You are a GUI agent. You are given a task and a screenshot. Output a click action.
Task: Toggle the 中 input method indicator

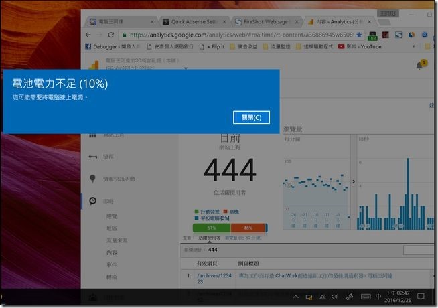click(x=378, y=297)
